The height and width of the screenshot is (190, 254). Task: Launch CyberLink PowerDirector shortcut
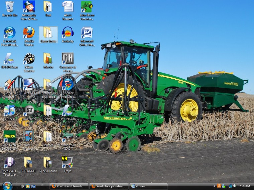click(x=68, y=89)
